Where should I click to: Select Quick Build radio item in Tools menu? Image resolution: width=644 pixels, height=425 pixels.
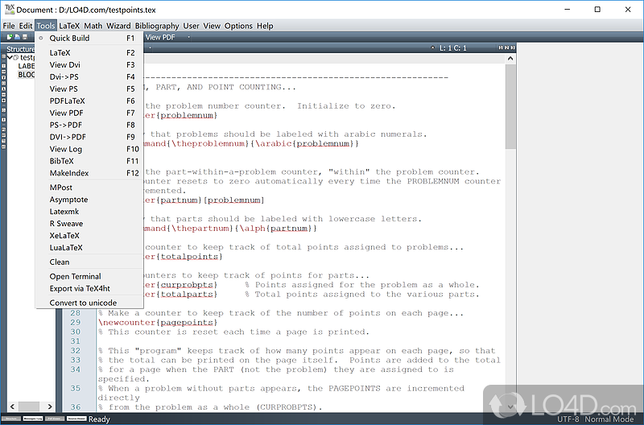(69, 38)
